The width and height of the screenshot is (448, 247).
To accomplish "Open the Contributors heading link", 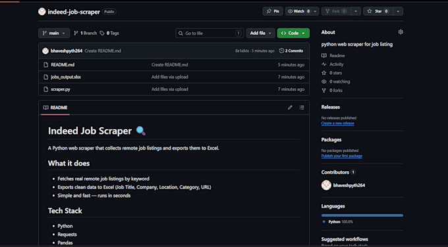I will tap(338, 172).
